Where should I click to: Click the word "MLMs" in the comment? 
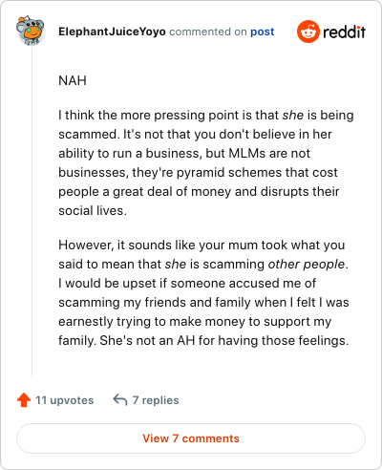click(x=246, y=154)
